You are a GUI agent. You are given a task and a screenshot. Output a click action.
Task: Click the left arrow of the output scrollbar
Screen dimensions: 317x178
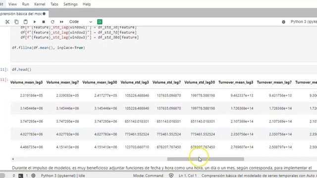(x=13, y=159)
